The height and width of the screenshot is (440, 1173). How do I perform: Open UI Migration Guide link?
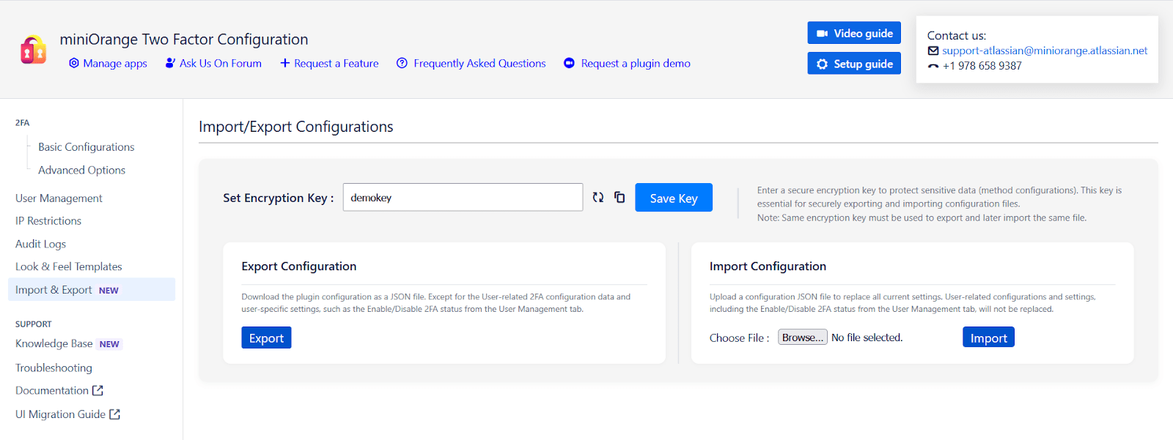[x=60, y=414]
